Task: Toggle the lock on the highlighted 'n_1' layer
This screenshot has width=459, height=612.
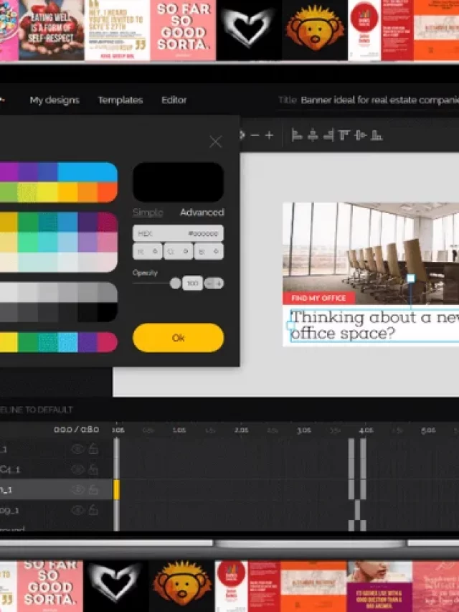Action: (x=93, y=489)
